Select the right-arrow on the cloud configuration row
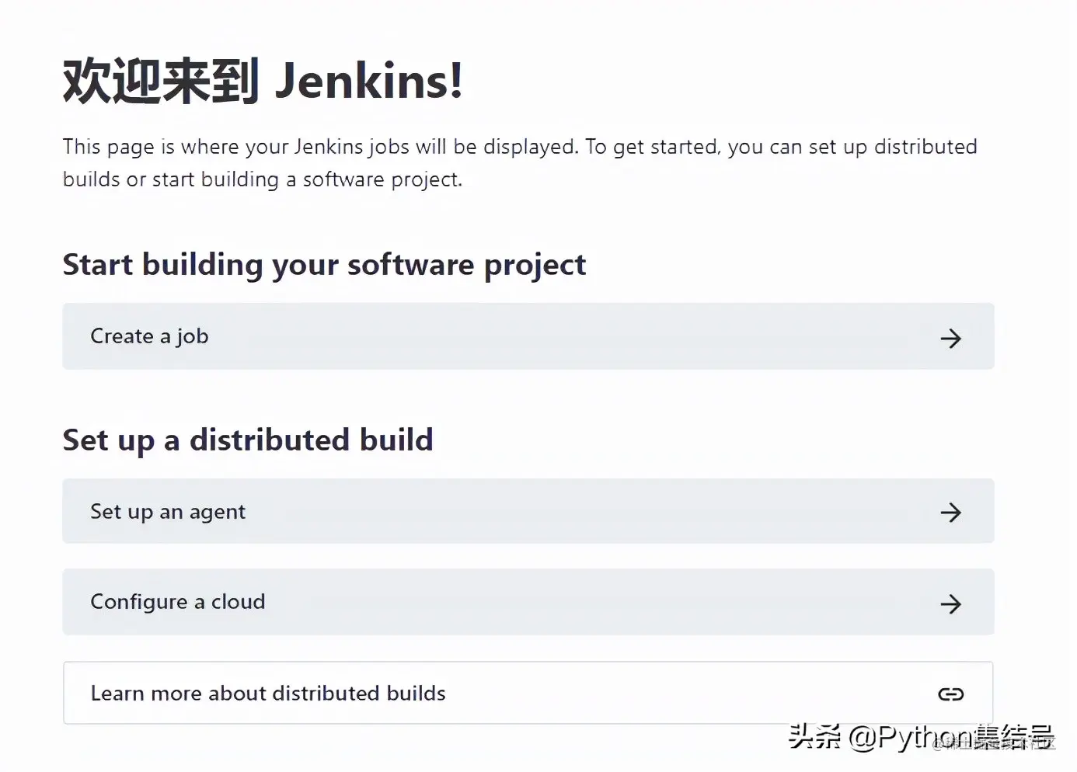The height and width of the screenshot is (772, 1077). pyautogui.click(x=951, y=603)
